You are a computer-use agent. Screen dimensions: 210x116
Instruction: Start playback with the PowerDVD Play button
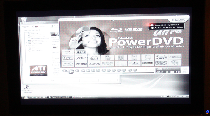71,72
